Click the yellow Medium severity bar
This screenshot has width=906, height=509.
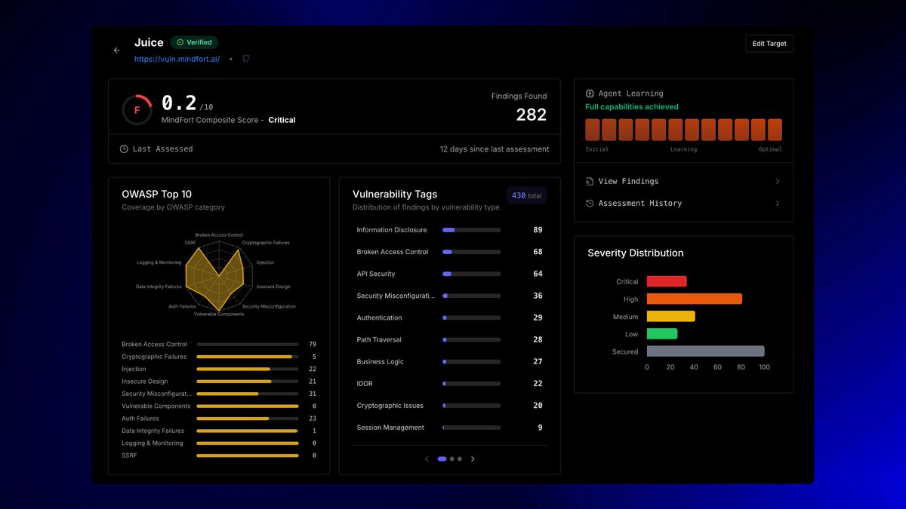click(x=671, y=317)
